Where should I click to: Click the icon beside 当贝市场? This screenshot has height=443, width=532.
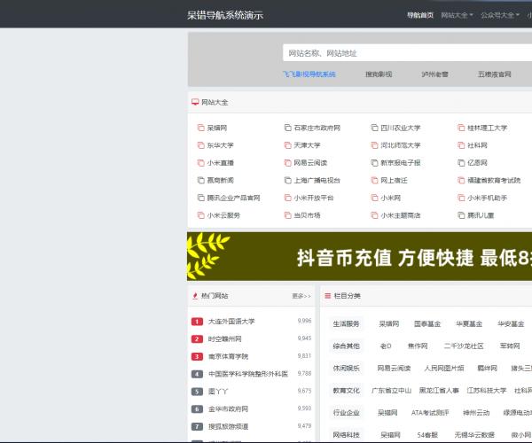pyautogui.click(x=287, y=215)
